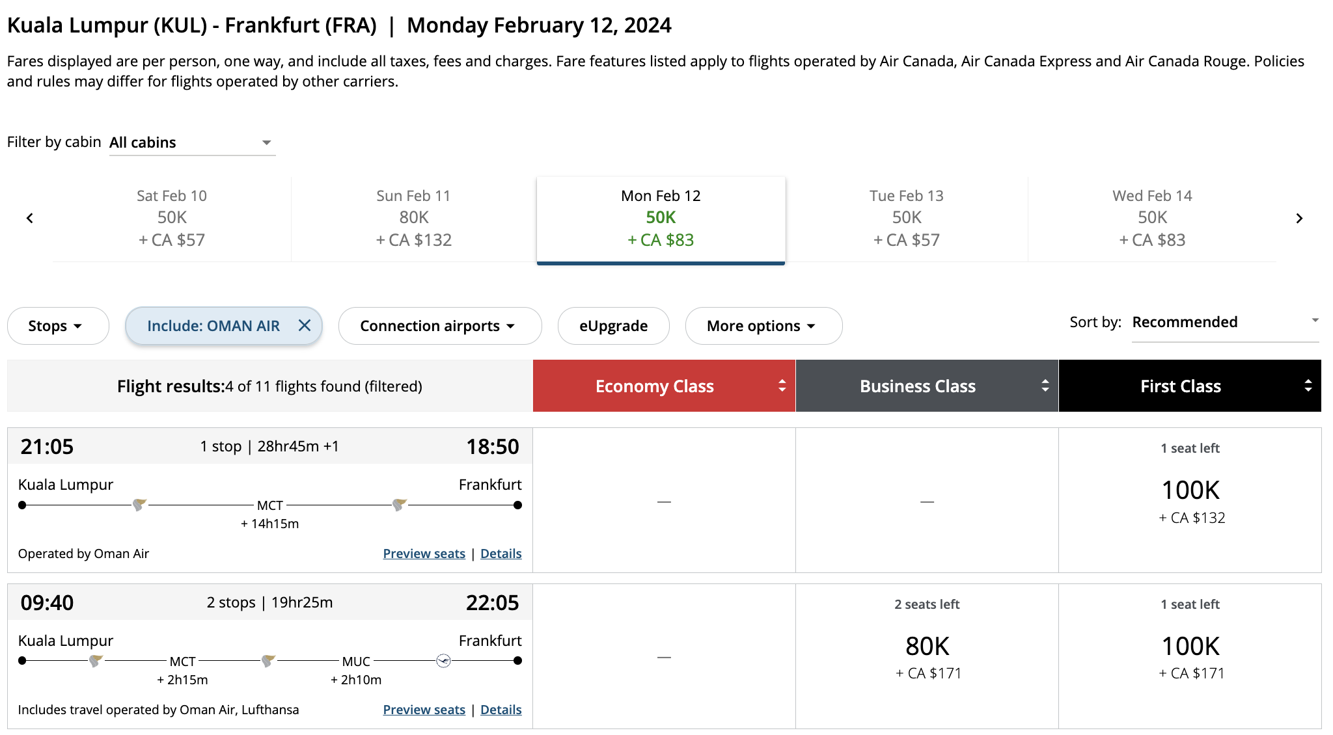The height and width of the screenshot is (735, 1333).
Task: Open the Filter by cabin dropdown
Action: [x=192, y=142]
